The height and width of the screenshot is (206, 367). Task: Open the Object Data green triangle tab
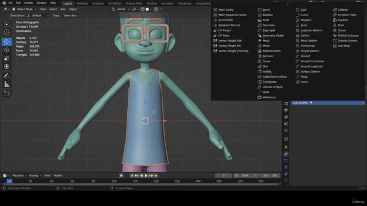pos(286,181)
